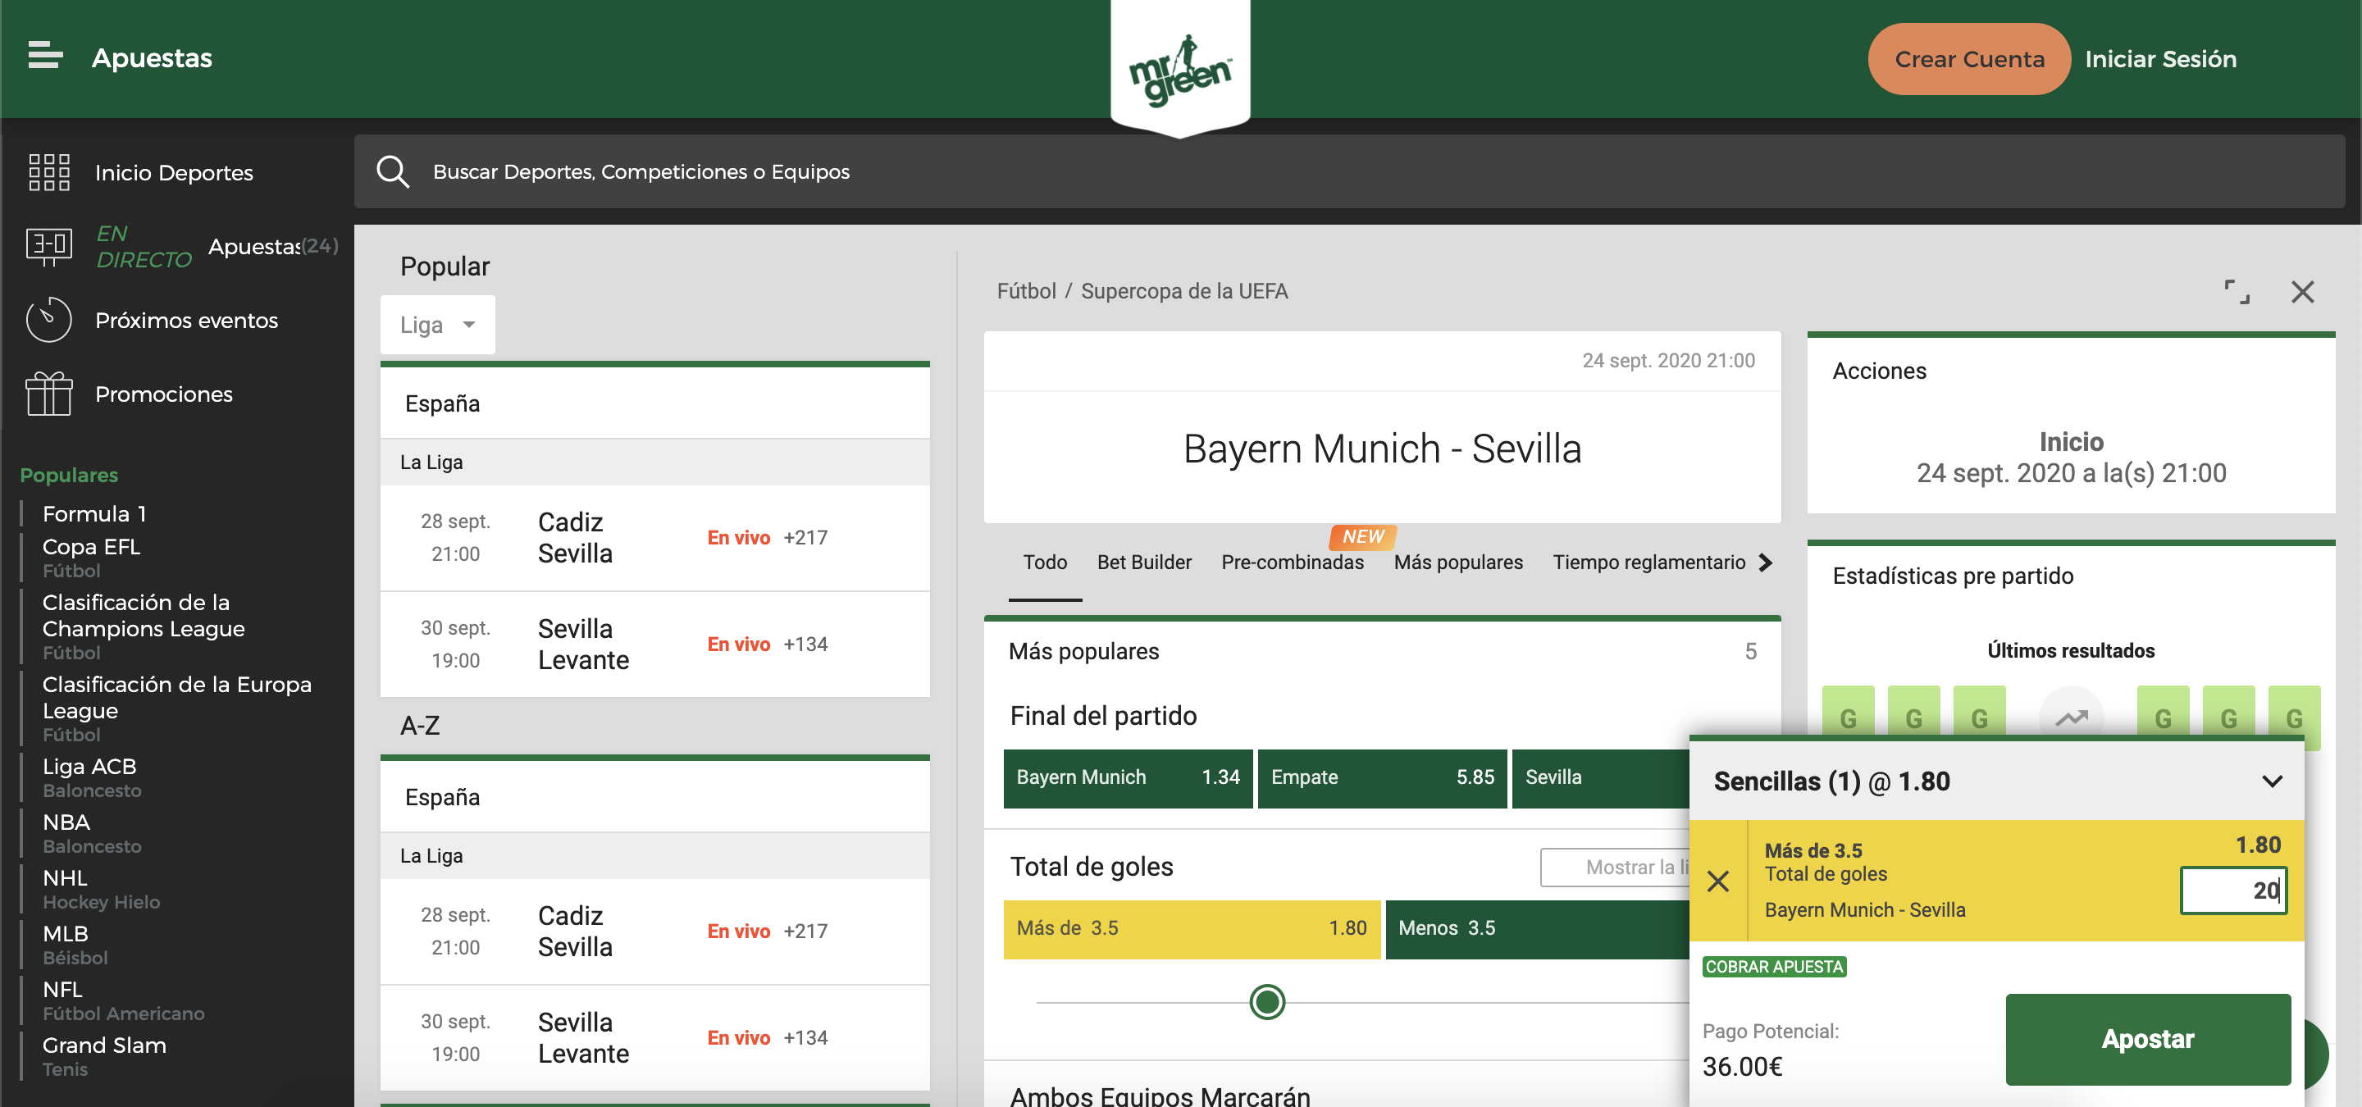Click the España header in Popular section
2362x1107 pixels.
click(x=654, y=404)
